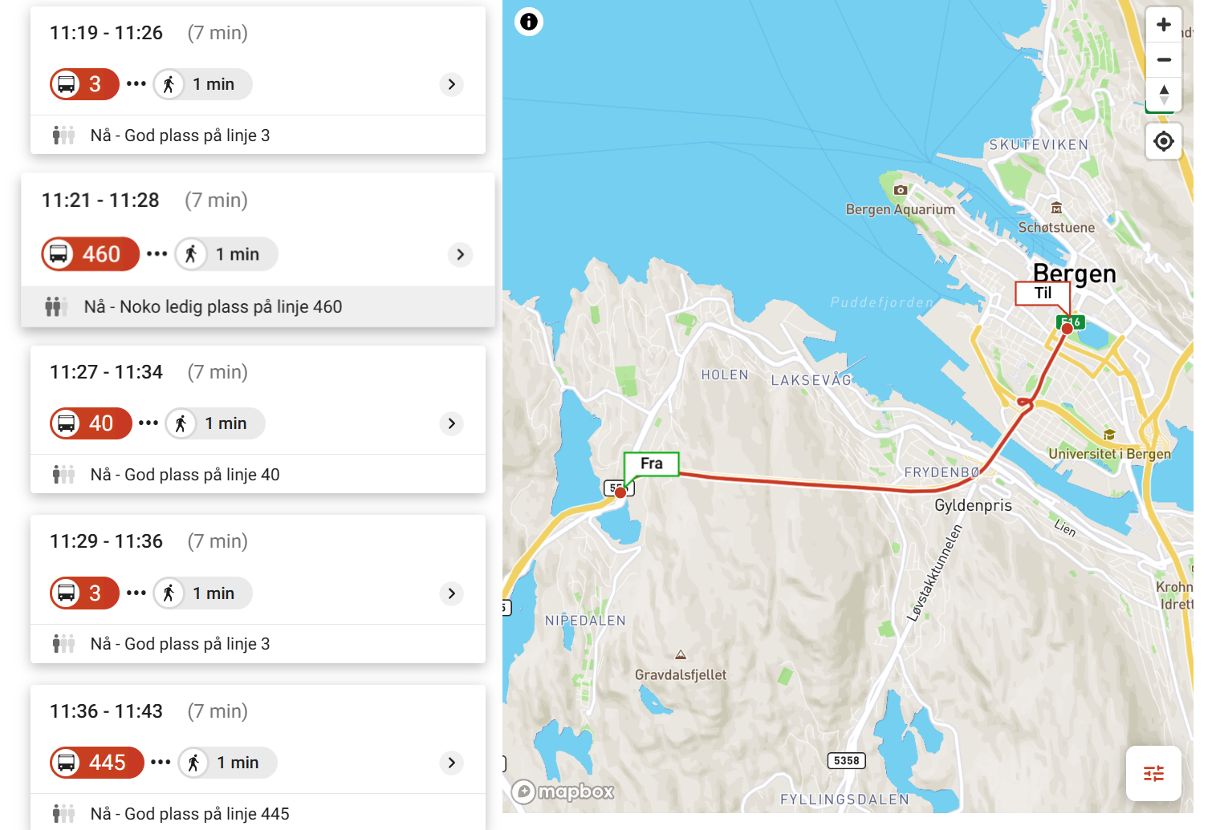Click the Fra origin label on map
Viewport: 1212px width, 830px height.
click(x=651, y=464)
